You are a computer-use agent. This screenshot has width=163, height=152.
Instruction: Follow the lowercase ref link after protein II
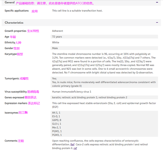75,148
